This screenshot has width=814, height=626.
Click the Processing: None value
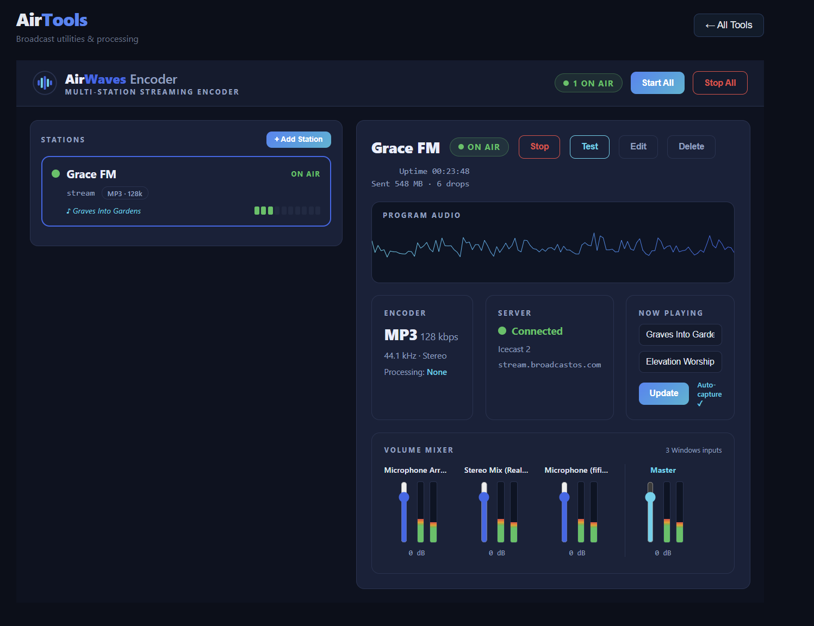click(437, 372)
